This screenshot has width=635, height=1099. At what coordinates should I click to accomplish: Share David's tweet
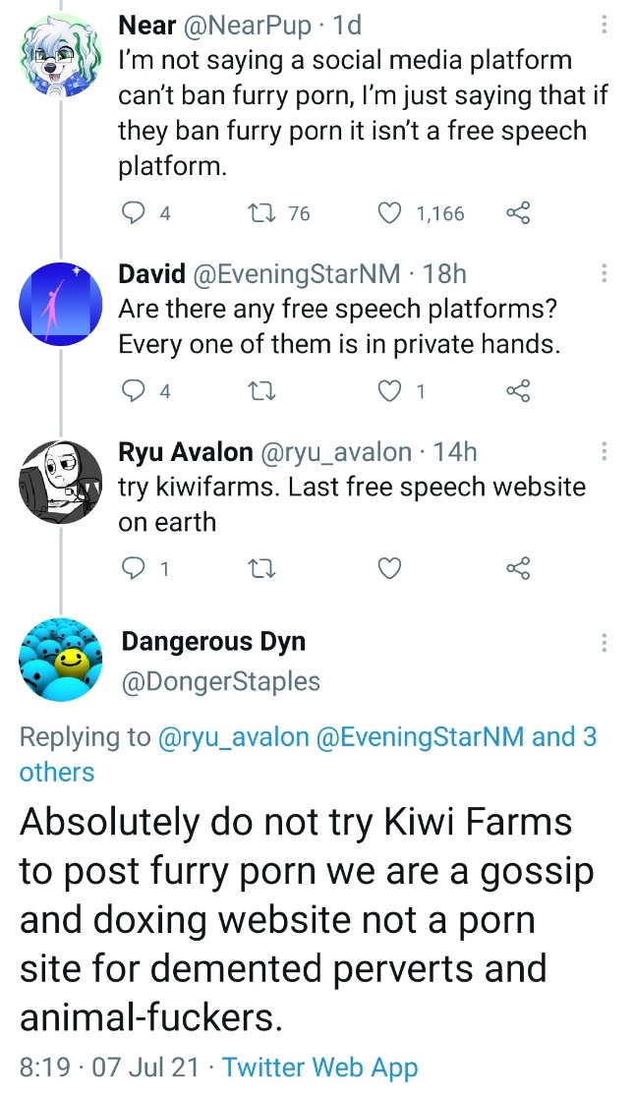(517, 391)
